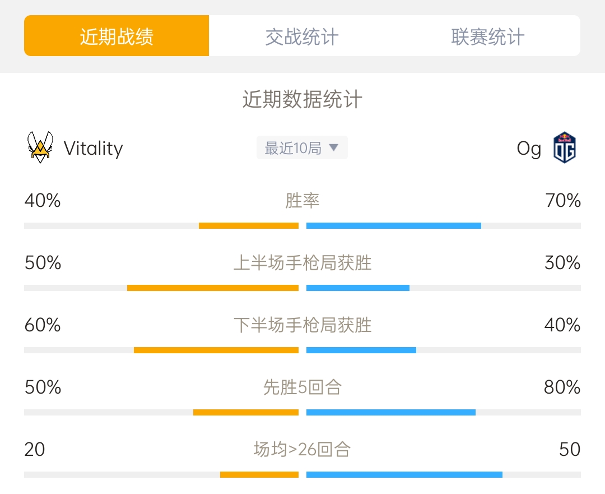Screen dimensions: 605x494
Task: Click the Vitality bee team logo
Action: point(40,147)
